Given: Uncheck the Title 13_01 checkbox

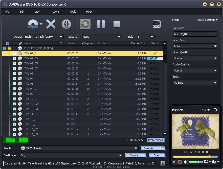Looking at the screenshot, I should point(14,124).
